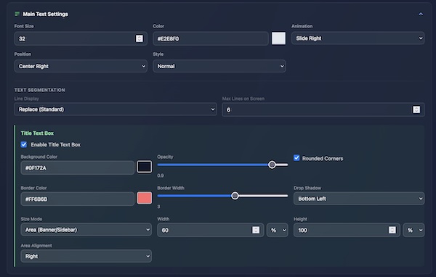Image resolution: width=436 pixels, height=277 pixels.
Task: Click the Main Text Settings title
Action: coord(45,14)
